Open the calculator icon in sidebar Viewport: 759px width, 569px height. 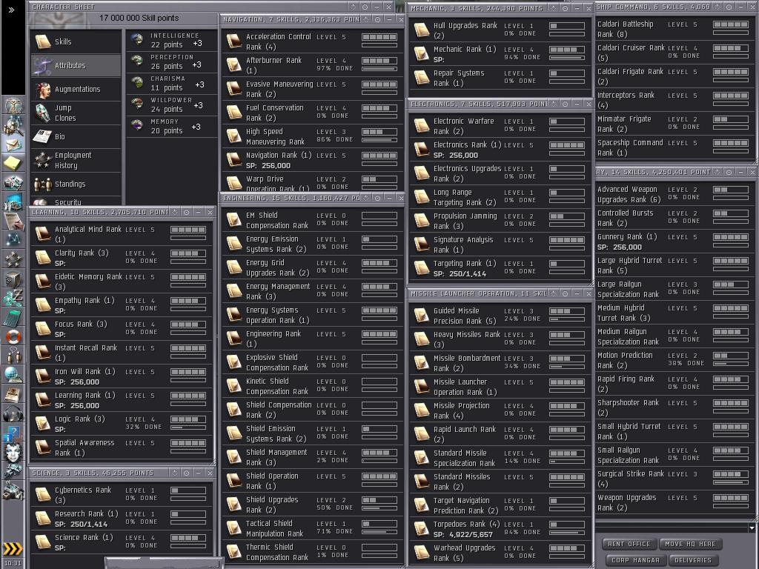point(13,318)
